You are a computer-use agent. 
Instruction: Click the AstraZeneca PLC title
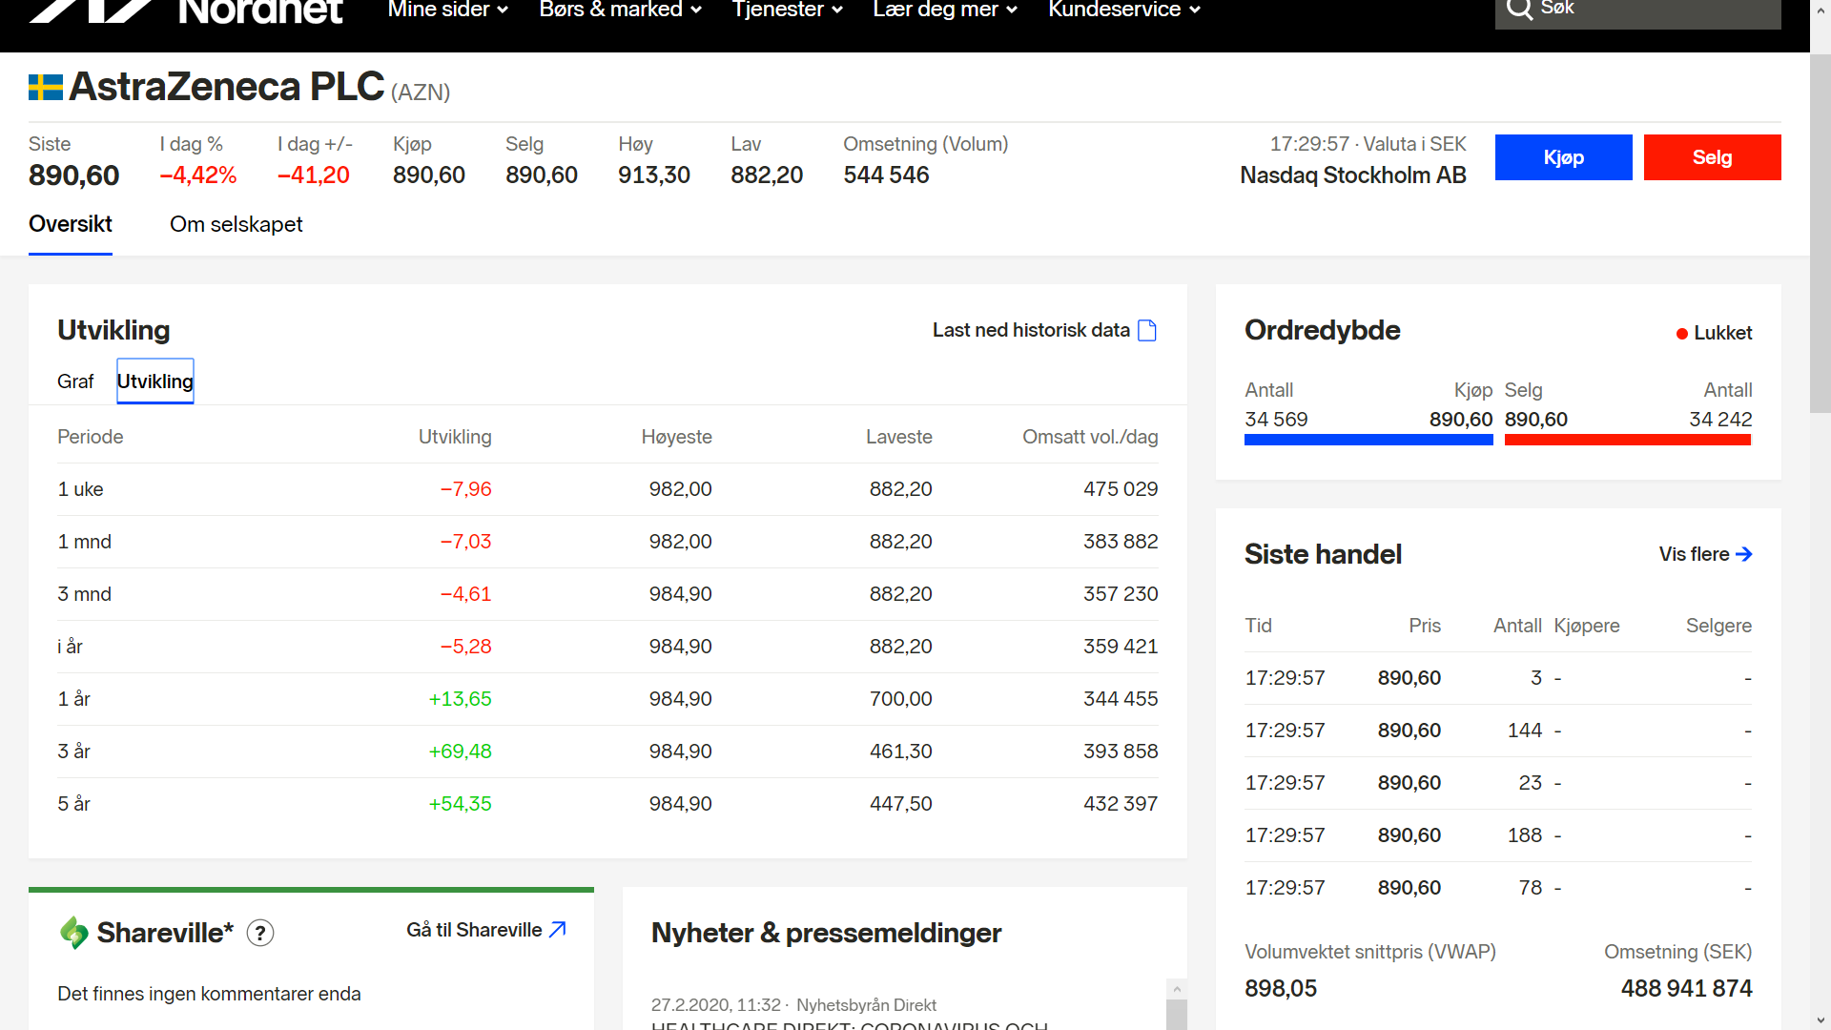click(227, 87)
